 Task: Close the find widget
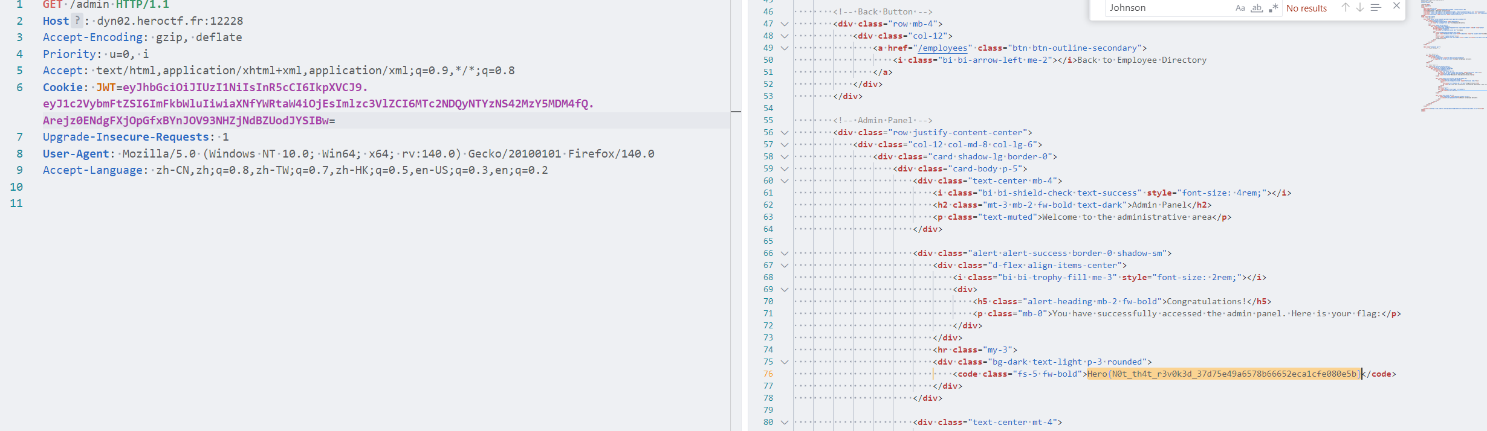[x=1396, y=6]
